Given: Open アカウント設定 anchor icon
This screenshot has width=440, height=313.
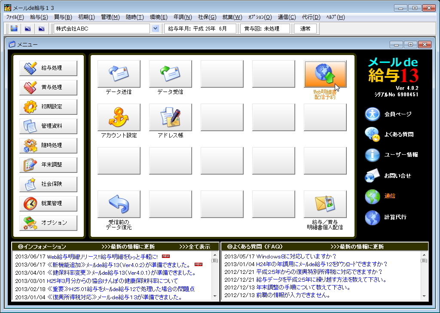Looking at the screenshot, I should click(119, 117).
